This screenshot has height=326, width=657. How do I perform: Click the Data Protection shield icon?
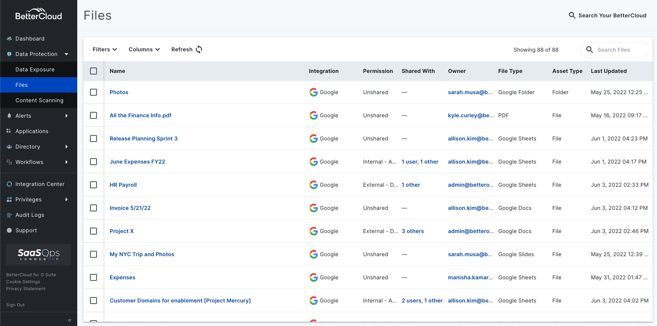pyautogui.click(x=9, y=54)
